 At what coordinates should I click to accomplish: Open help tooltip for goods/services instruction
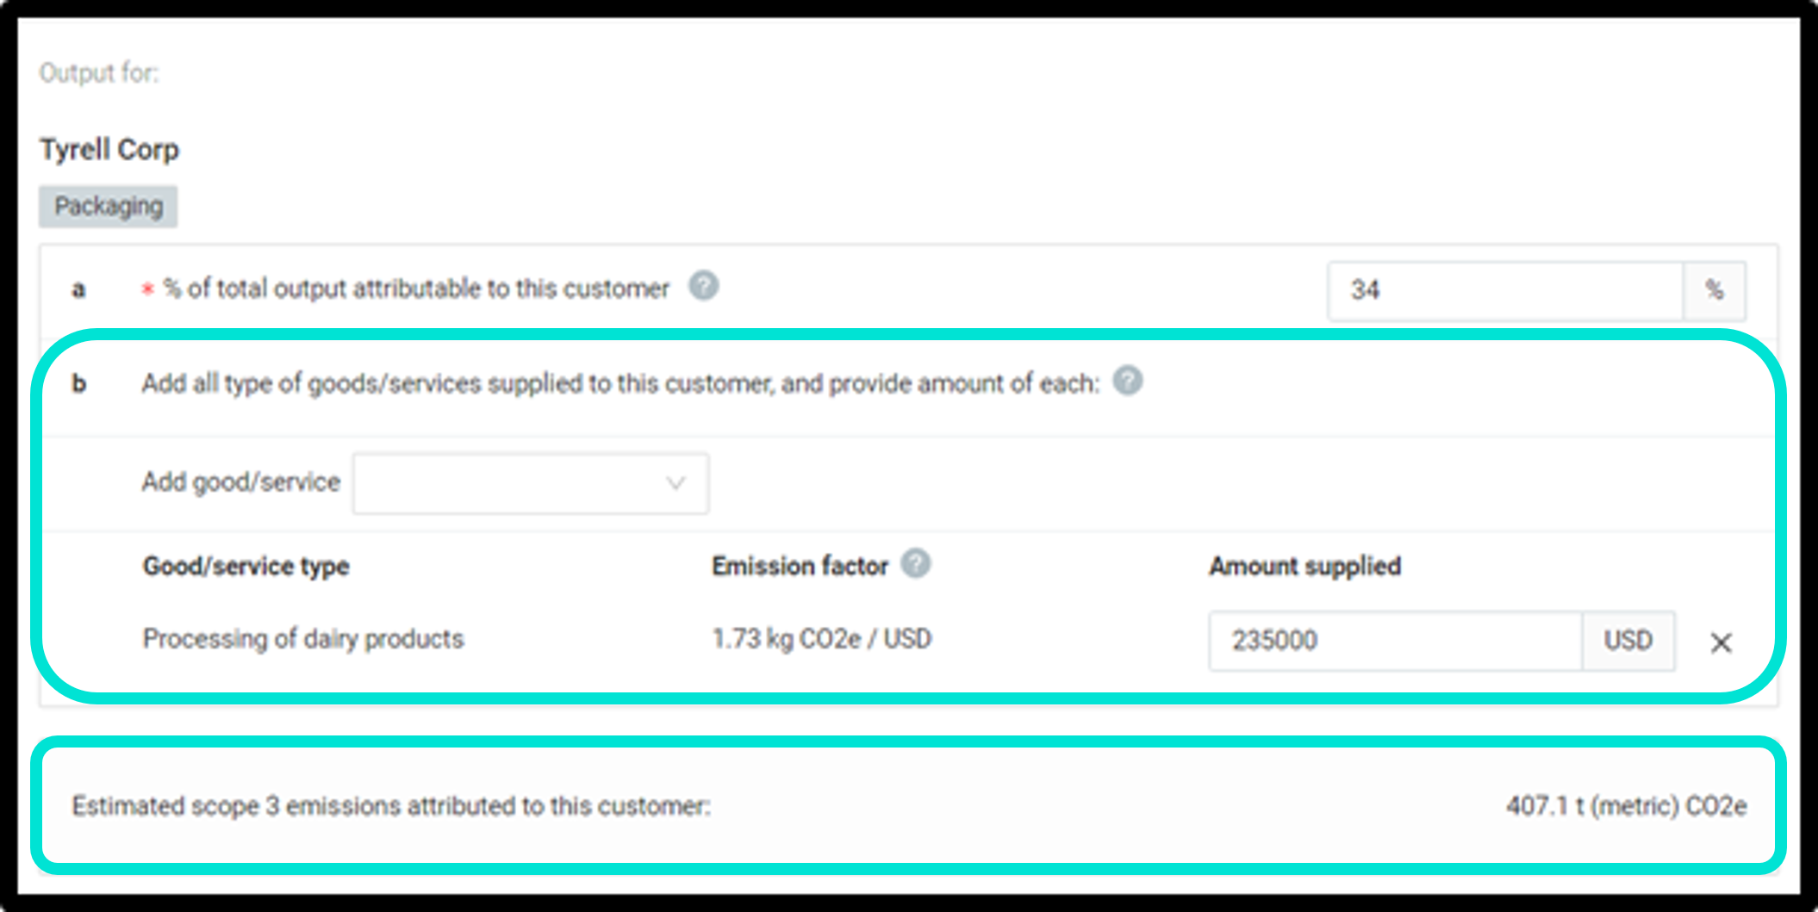(x=1127, y=381)
